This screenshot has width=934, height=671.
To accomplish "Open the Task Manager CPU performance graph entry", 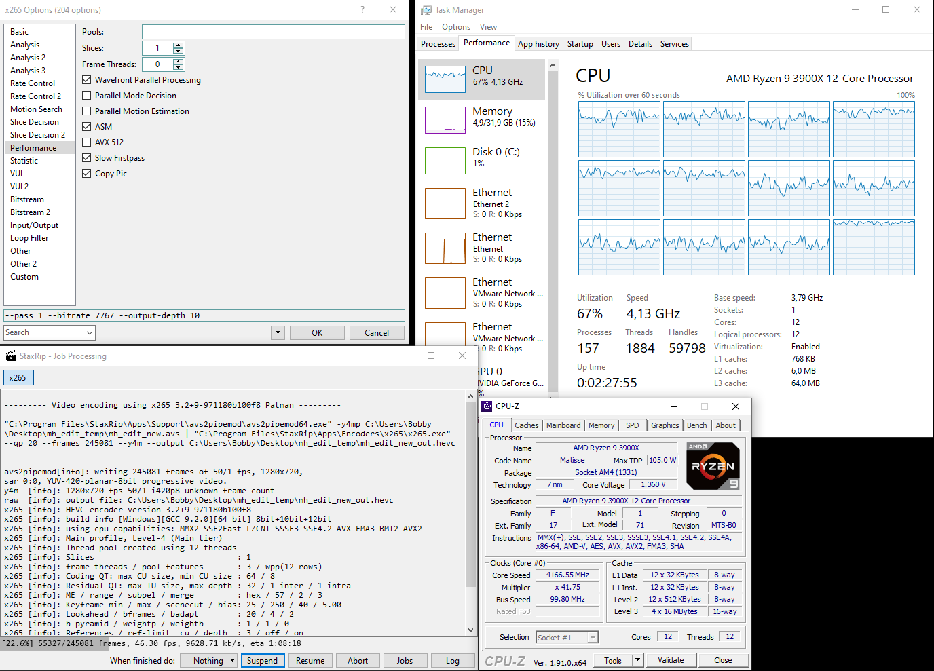I will click(482, 79).
